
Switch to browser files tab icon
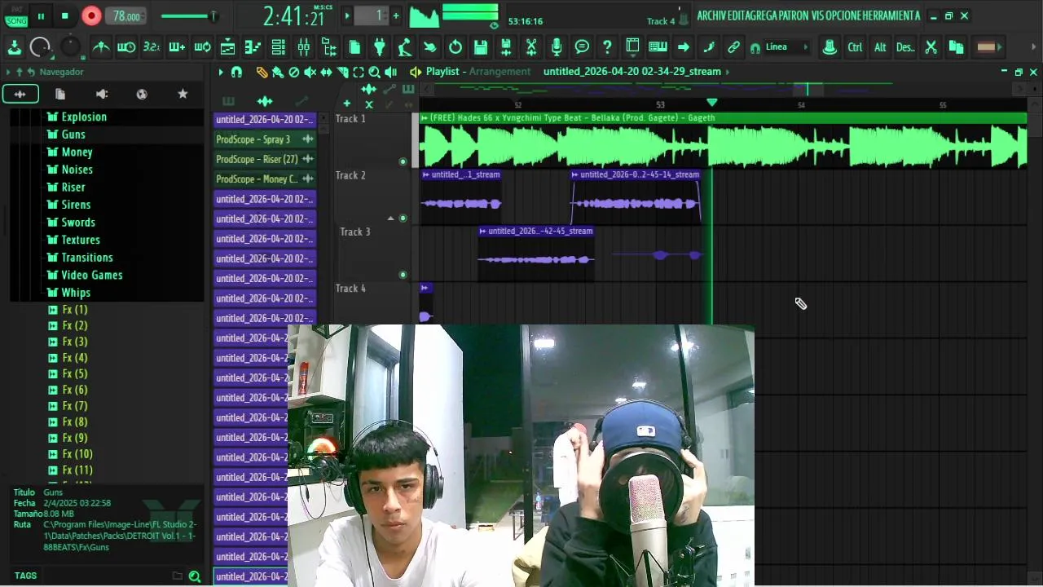(60, 95)
